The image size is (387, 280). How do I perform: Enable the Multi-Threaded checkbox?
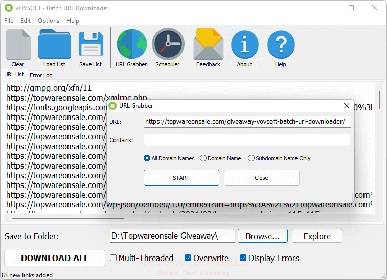click(x=113, y=258)
